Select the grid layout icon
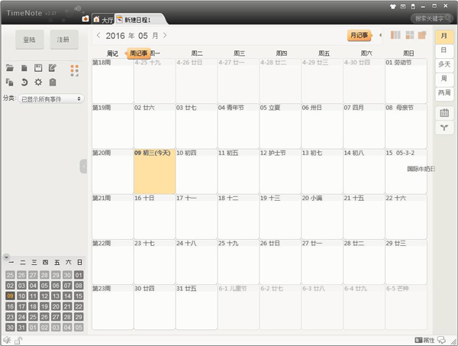The height and width of the screenshot is (346, 458). click(410, 35)
